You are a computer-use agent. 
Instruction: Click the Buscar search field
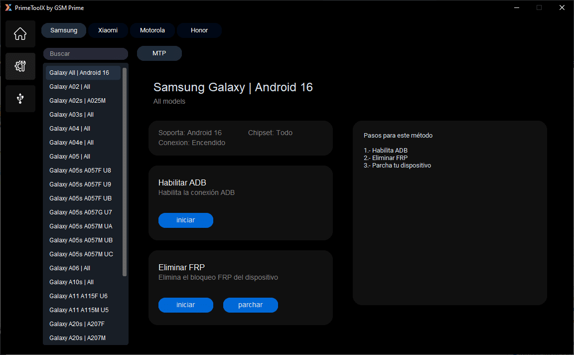coord(85,54)
